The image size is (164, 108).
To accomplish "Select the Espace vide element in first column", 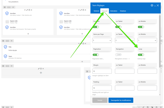I will pos(28,22).
